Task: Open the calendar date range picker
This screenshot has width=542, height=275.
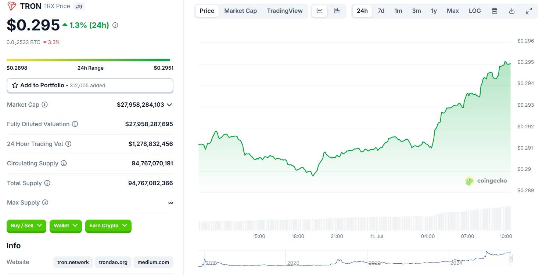Action: tap(495, 11)
